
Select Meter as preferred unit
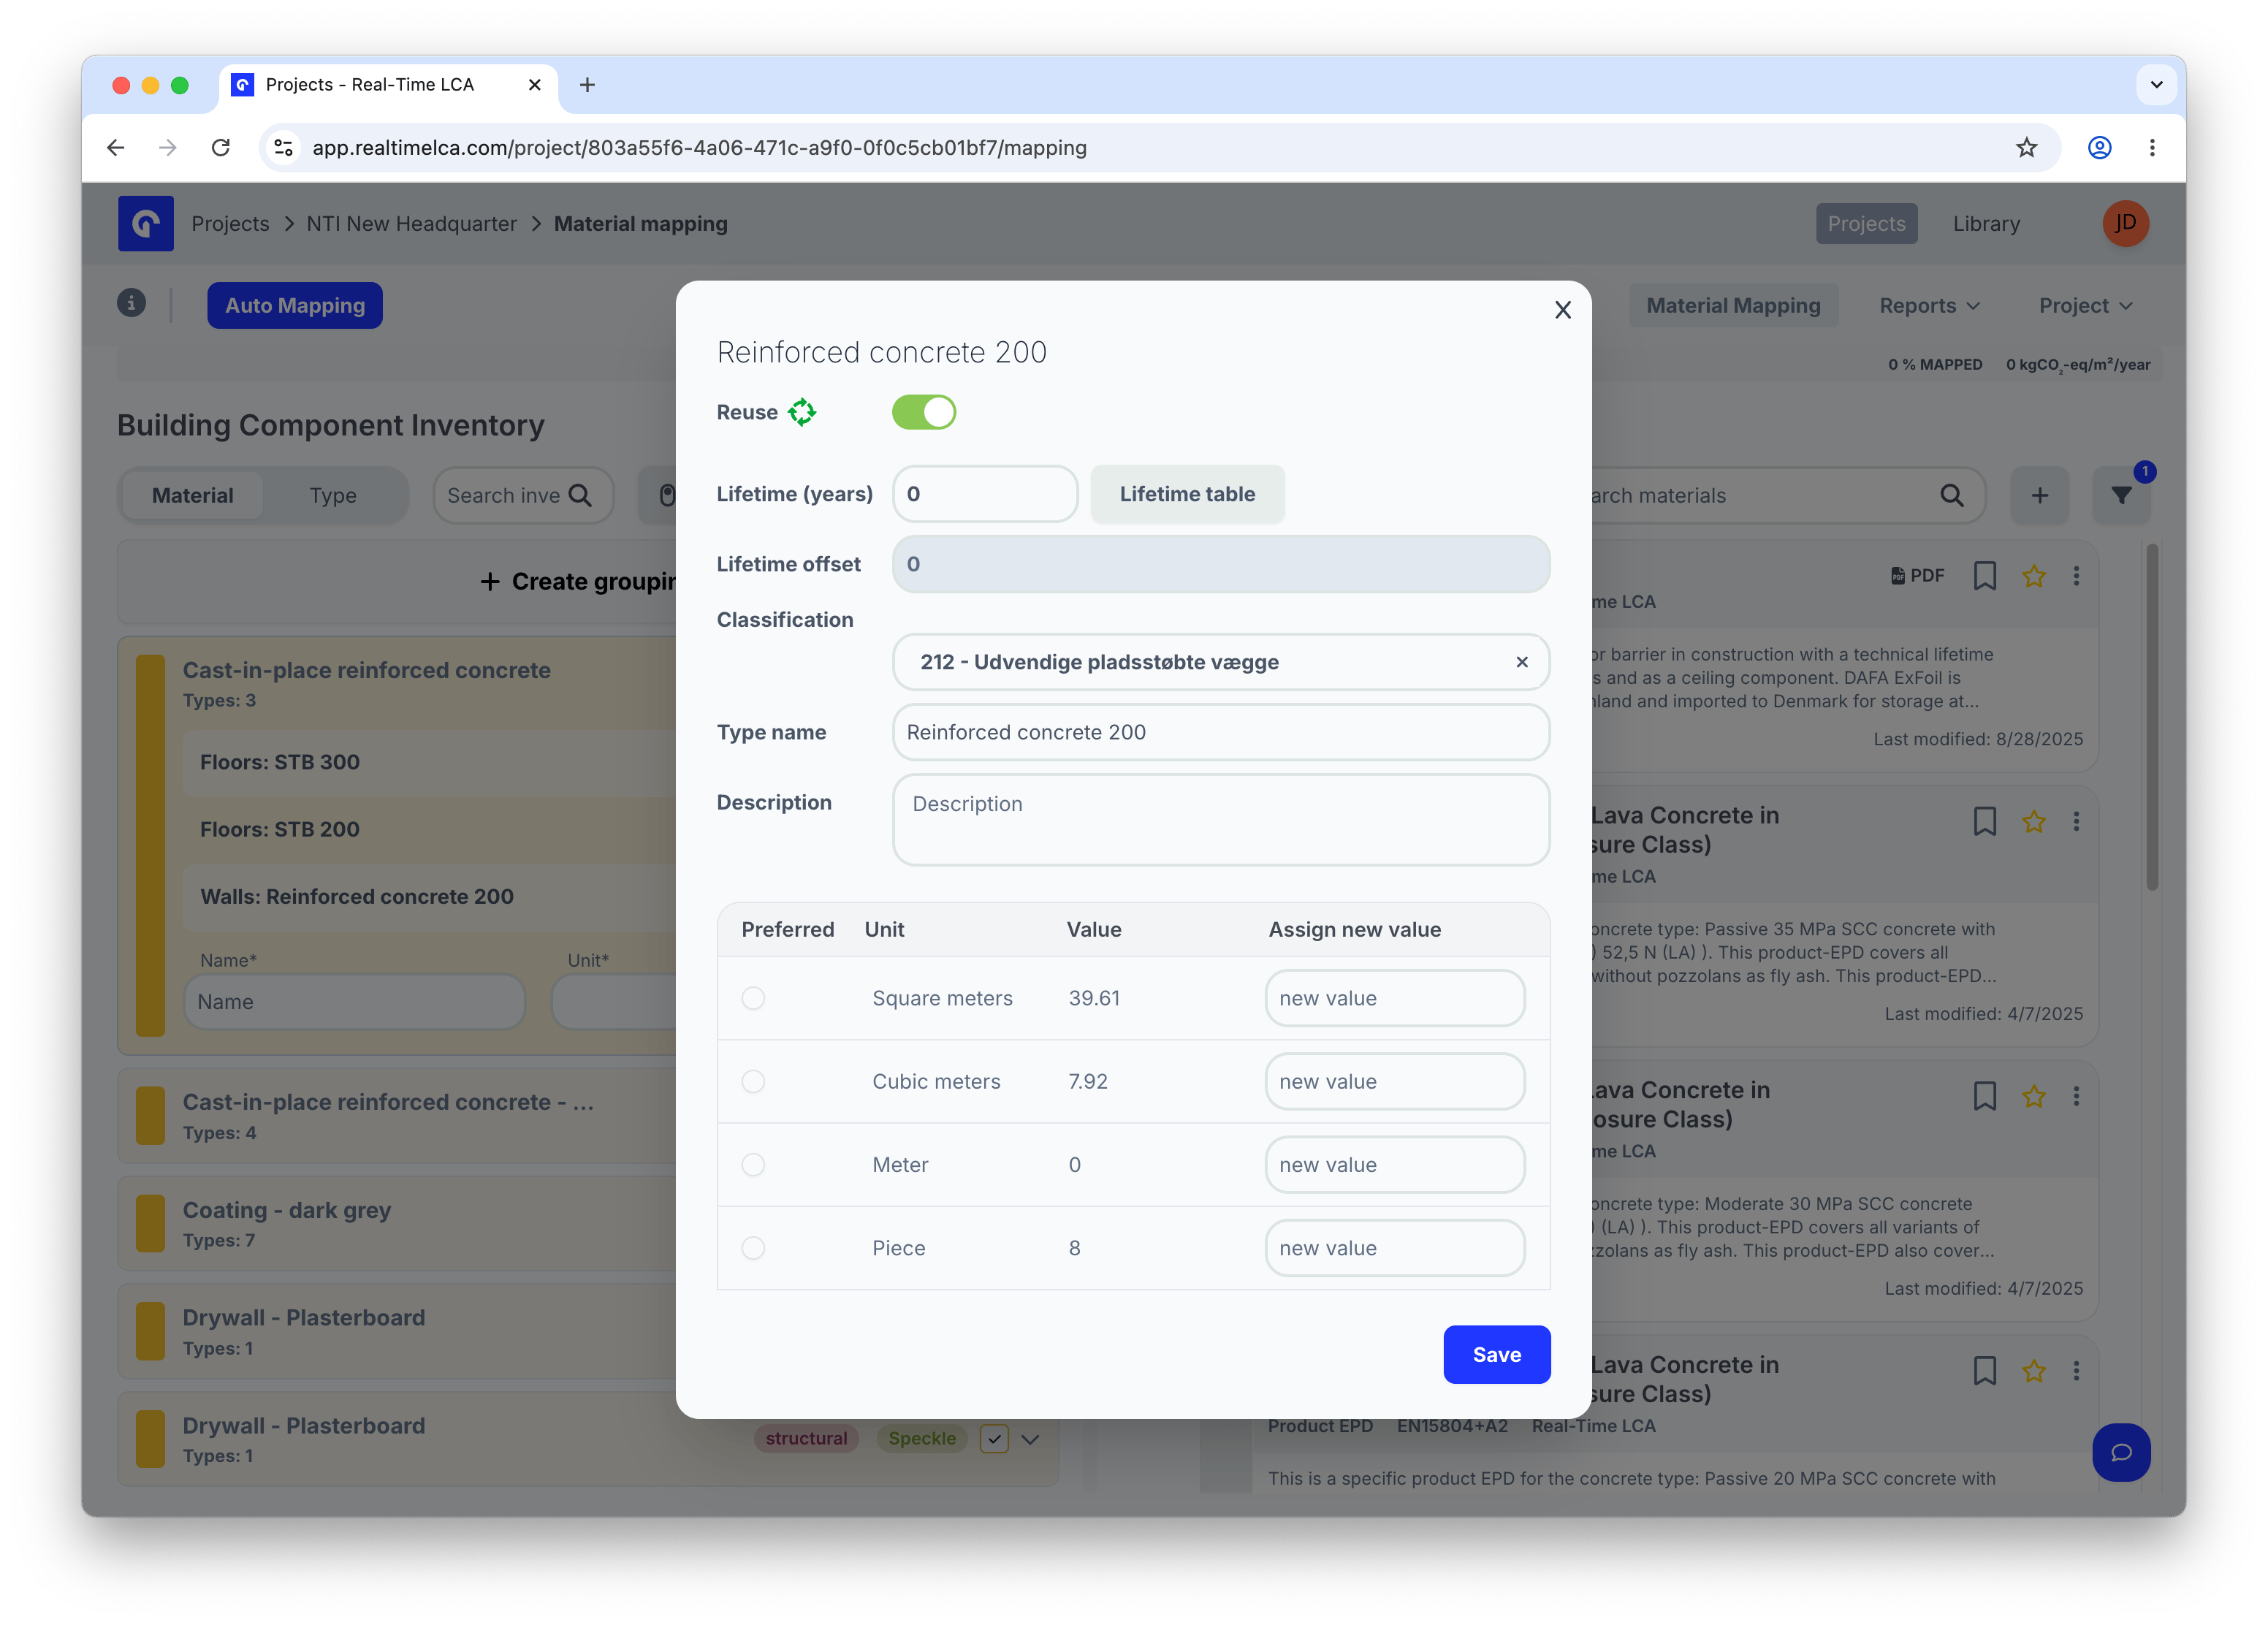point(753,1164)
